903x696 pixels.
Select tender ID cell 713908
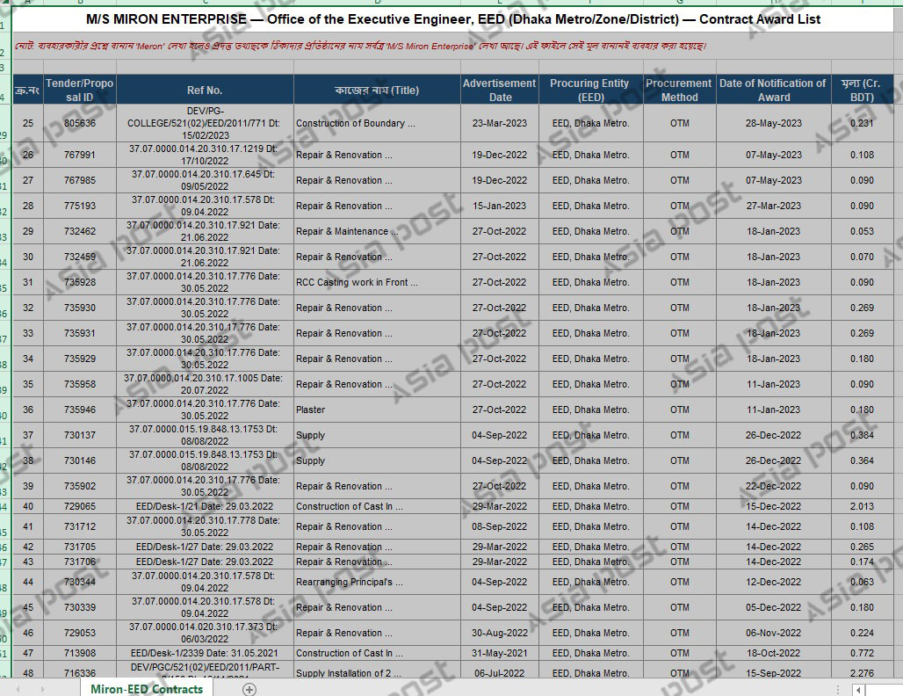(79, 653)
